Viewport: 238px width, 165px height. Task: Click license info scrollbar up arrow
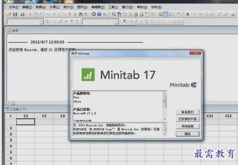(165, 93)
